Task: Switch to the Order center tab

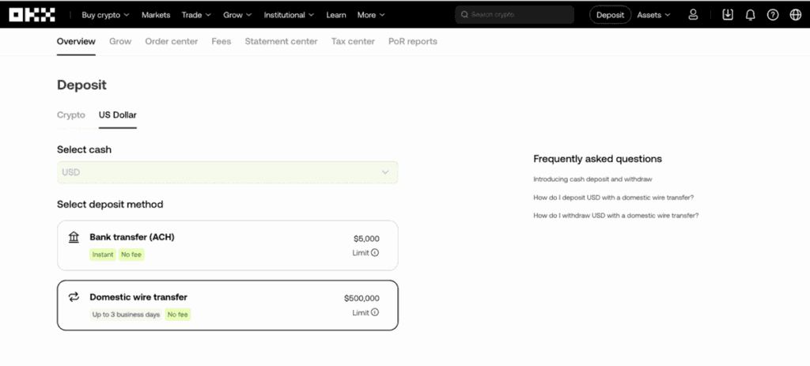Action: click(172, 41)
